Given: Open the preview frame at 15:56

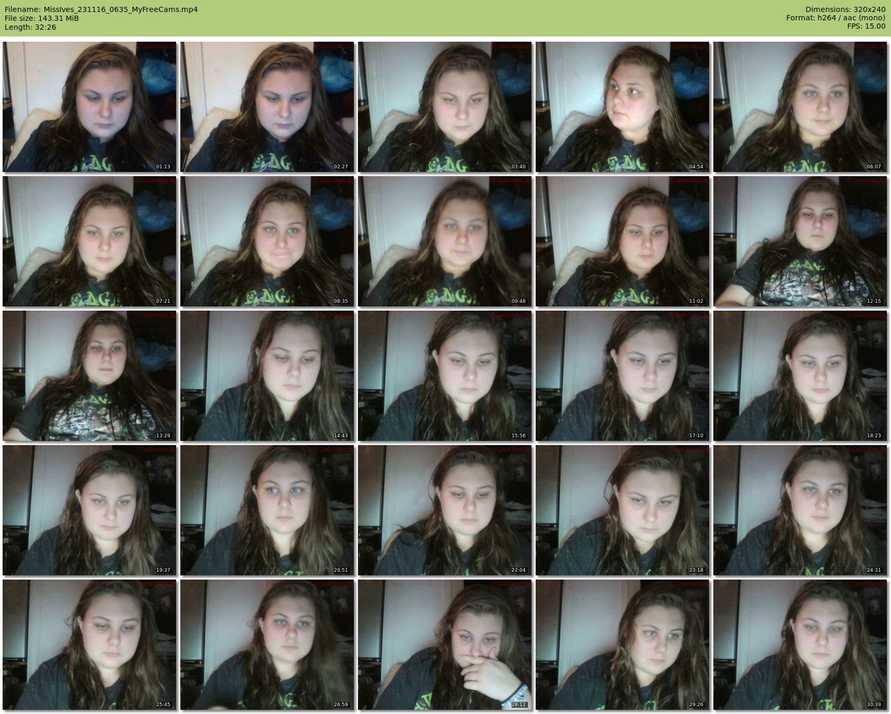Looking at the screenshot, I should pyautogui.click(x=445, y=376).
